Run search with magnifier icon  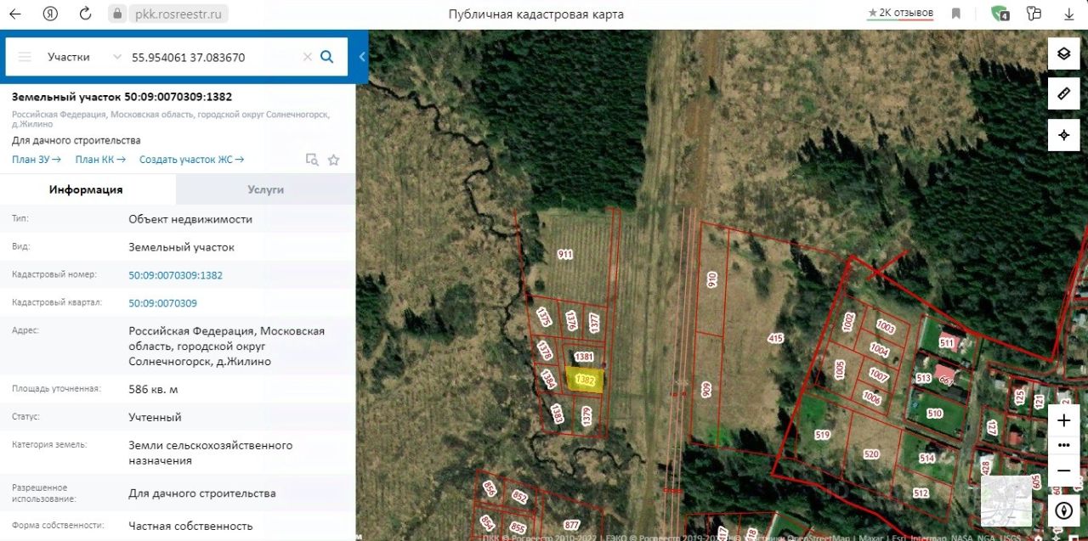coord(327,57)
